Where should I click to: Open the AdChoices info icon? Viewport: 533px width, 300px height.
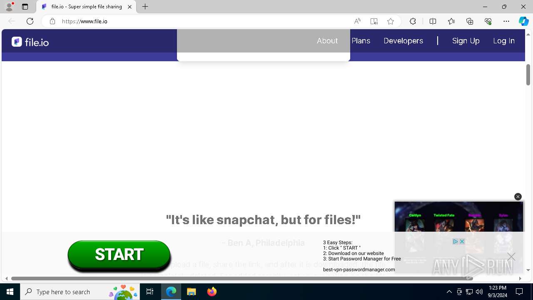tap(456, 242)
